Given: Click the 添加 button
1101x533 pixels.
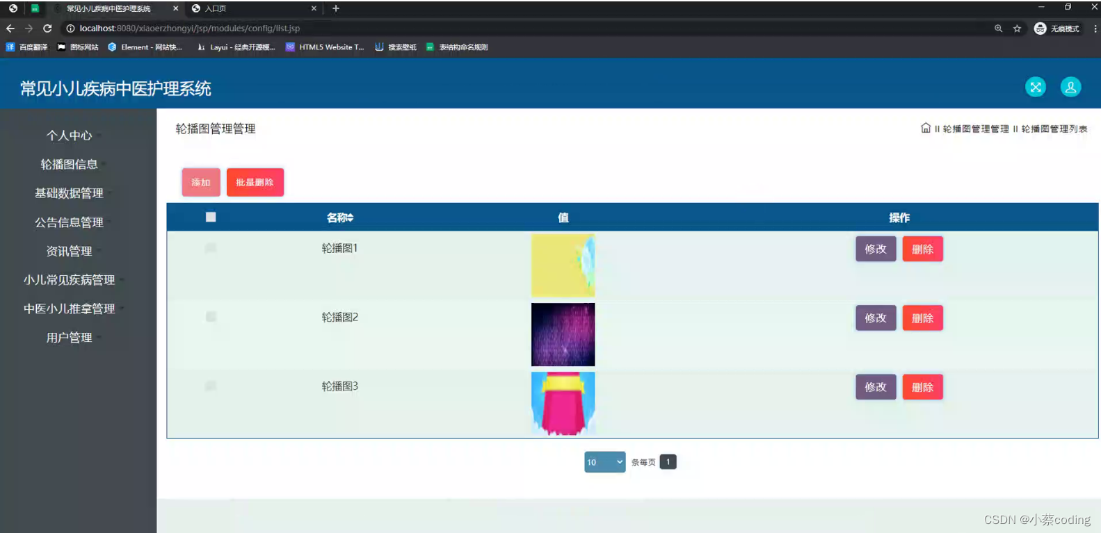Looking at the screenshot, I should point(201,182).
